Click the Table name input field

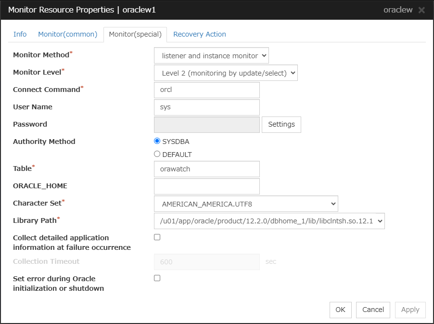click(x=206, y=169)
